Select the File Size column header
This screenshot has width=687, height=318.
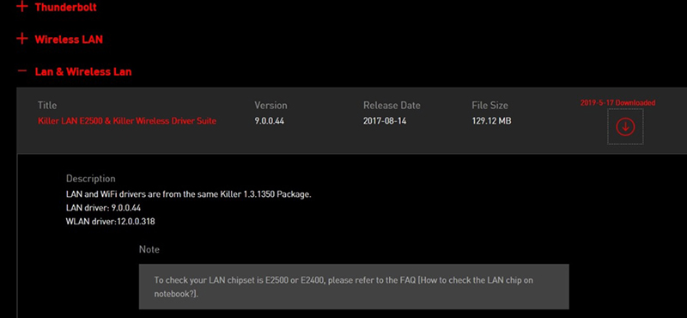pos(489,105)
